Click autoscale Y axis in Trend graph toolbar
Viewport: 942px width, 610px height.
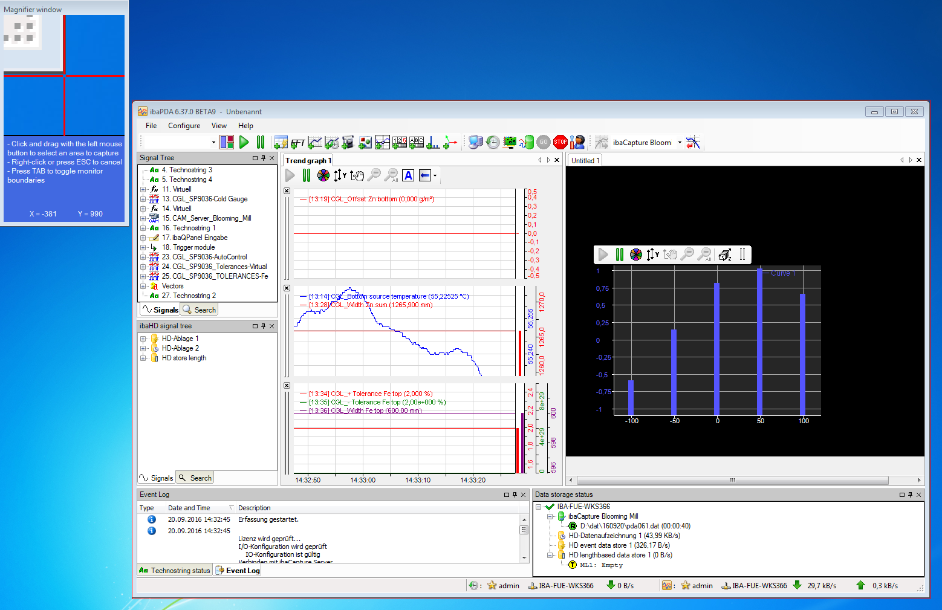point(340,175)
